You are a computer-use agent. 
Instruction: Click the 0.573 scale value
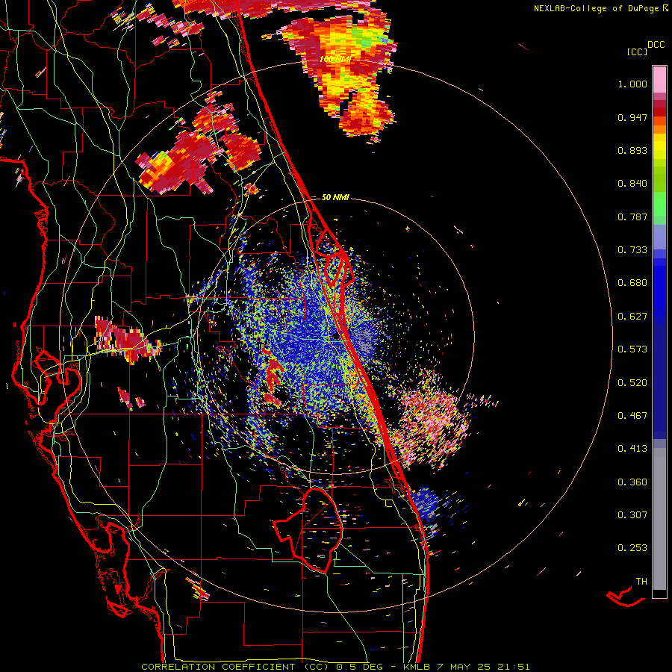click(632, 349)
